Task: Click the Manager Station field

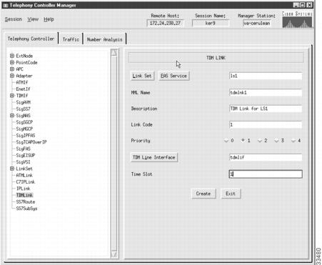Action: pyautogui.click(x=256, y=24)
